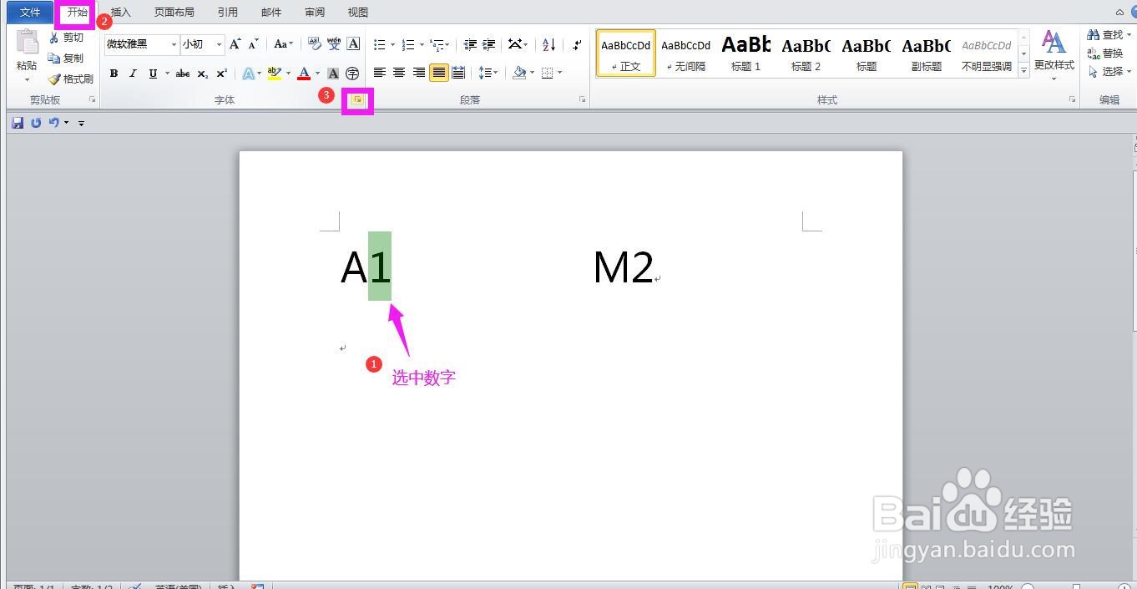This screenshot has height=589, width=1137.
Task: Center the text alignment
Action: (x=399, y=73)
